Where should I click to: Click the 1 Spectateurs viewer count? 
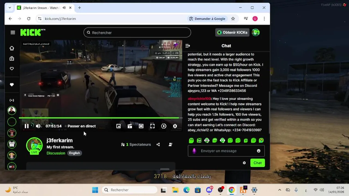(x=136, y=145)
